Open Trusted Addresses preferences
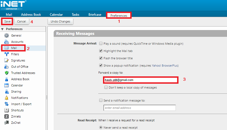 point(23,73)
